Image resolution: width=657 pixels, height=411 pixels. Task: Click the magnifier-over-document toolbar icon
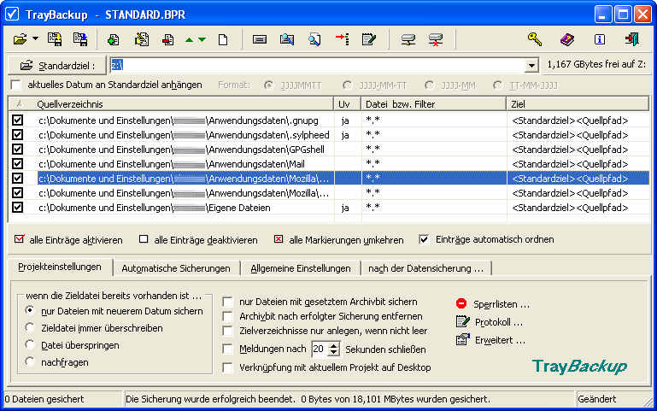(314, 40)
